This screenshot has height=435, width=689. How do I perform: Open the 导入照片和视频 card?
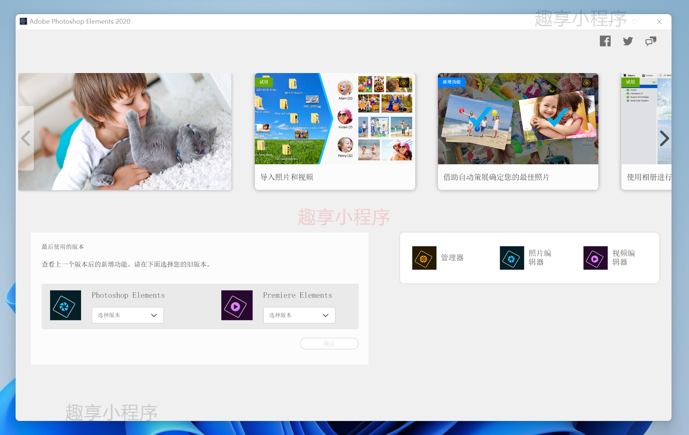pyautogui.click(x=335, y=131)
